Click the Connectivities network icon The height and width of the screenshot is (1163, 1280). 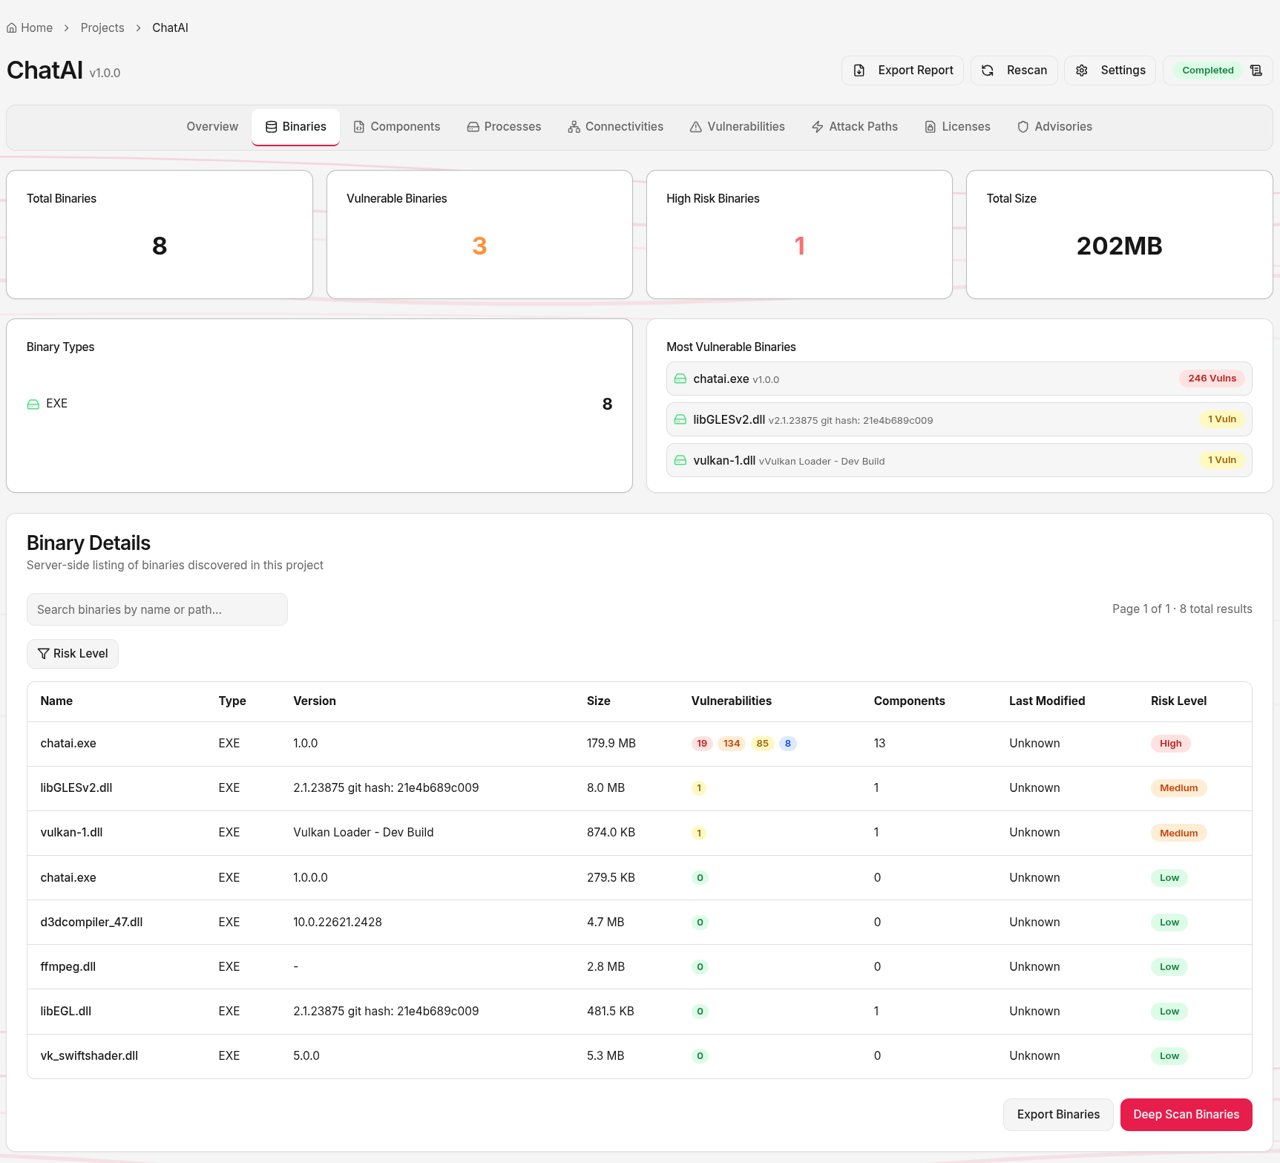(574, 127)
